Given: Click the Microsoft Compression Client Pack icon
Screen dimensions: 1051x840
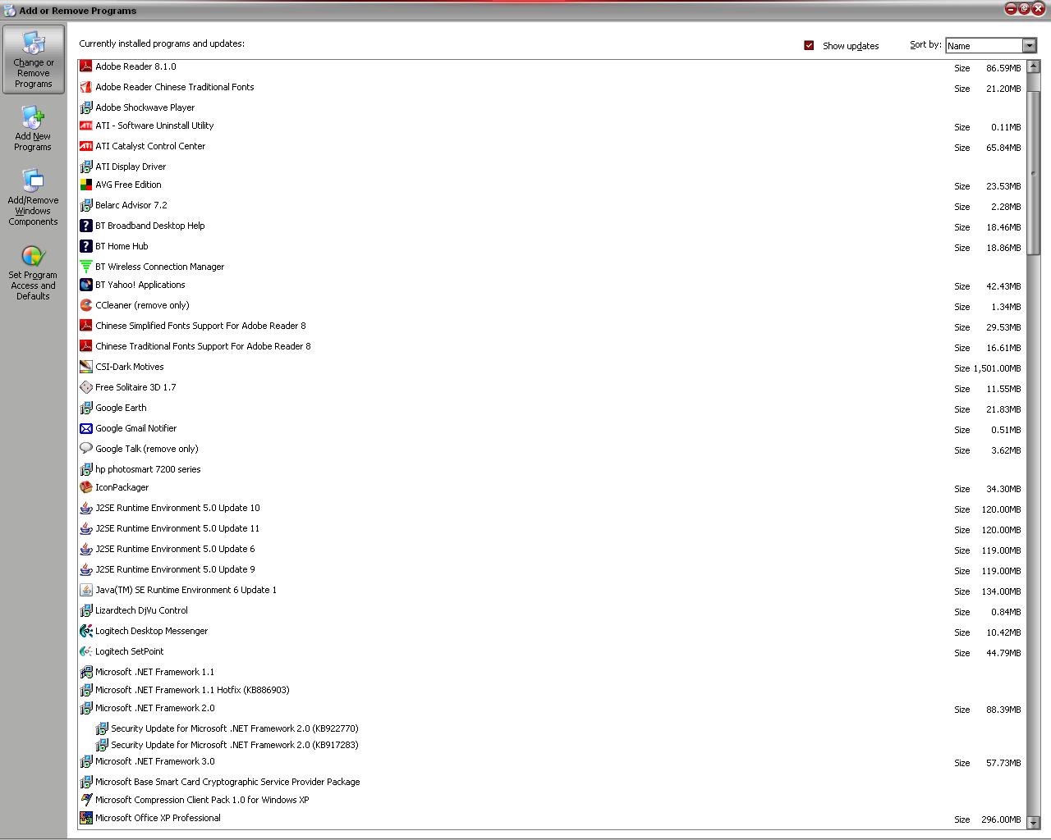Looking at the screenshot, I should (x=85, y=800).
